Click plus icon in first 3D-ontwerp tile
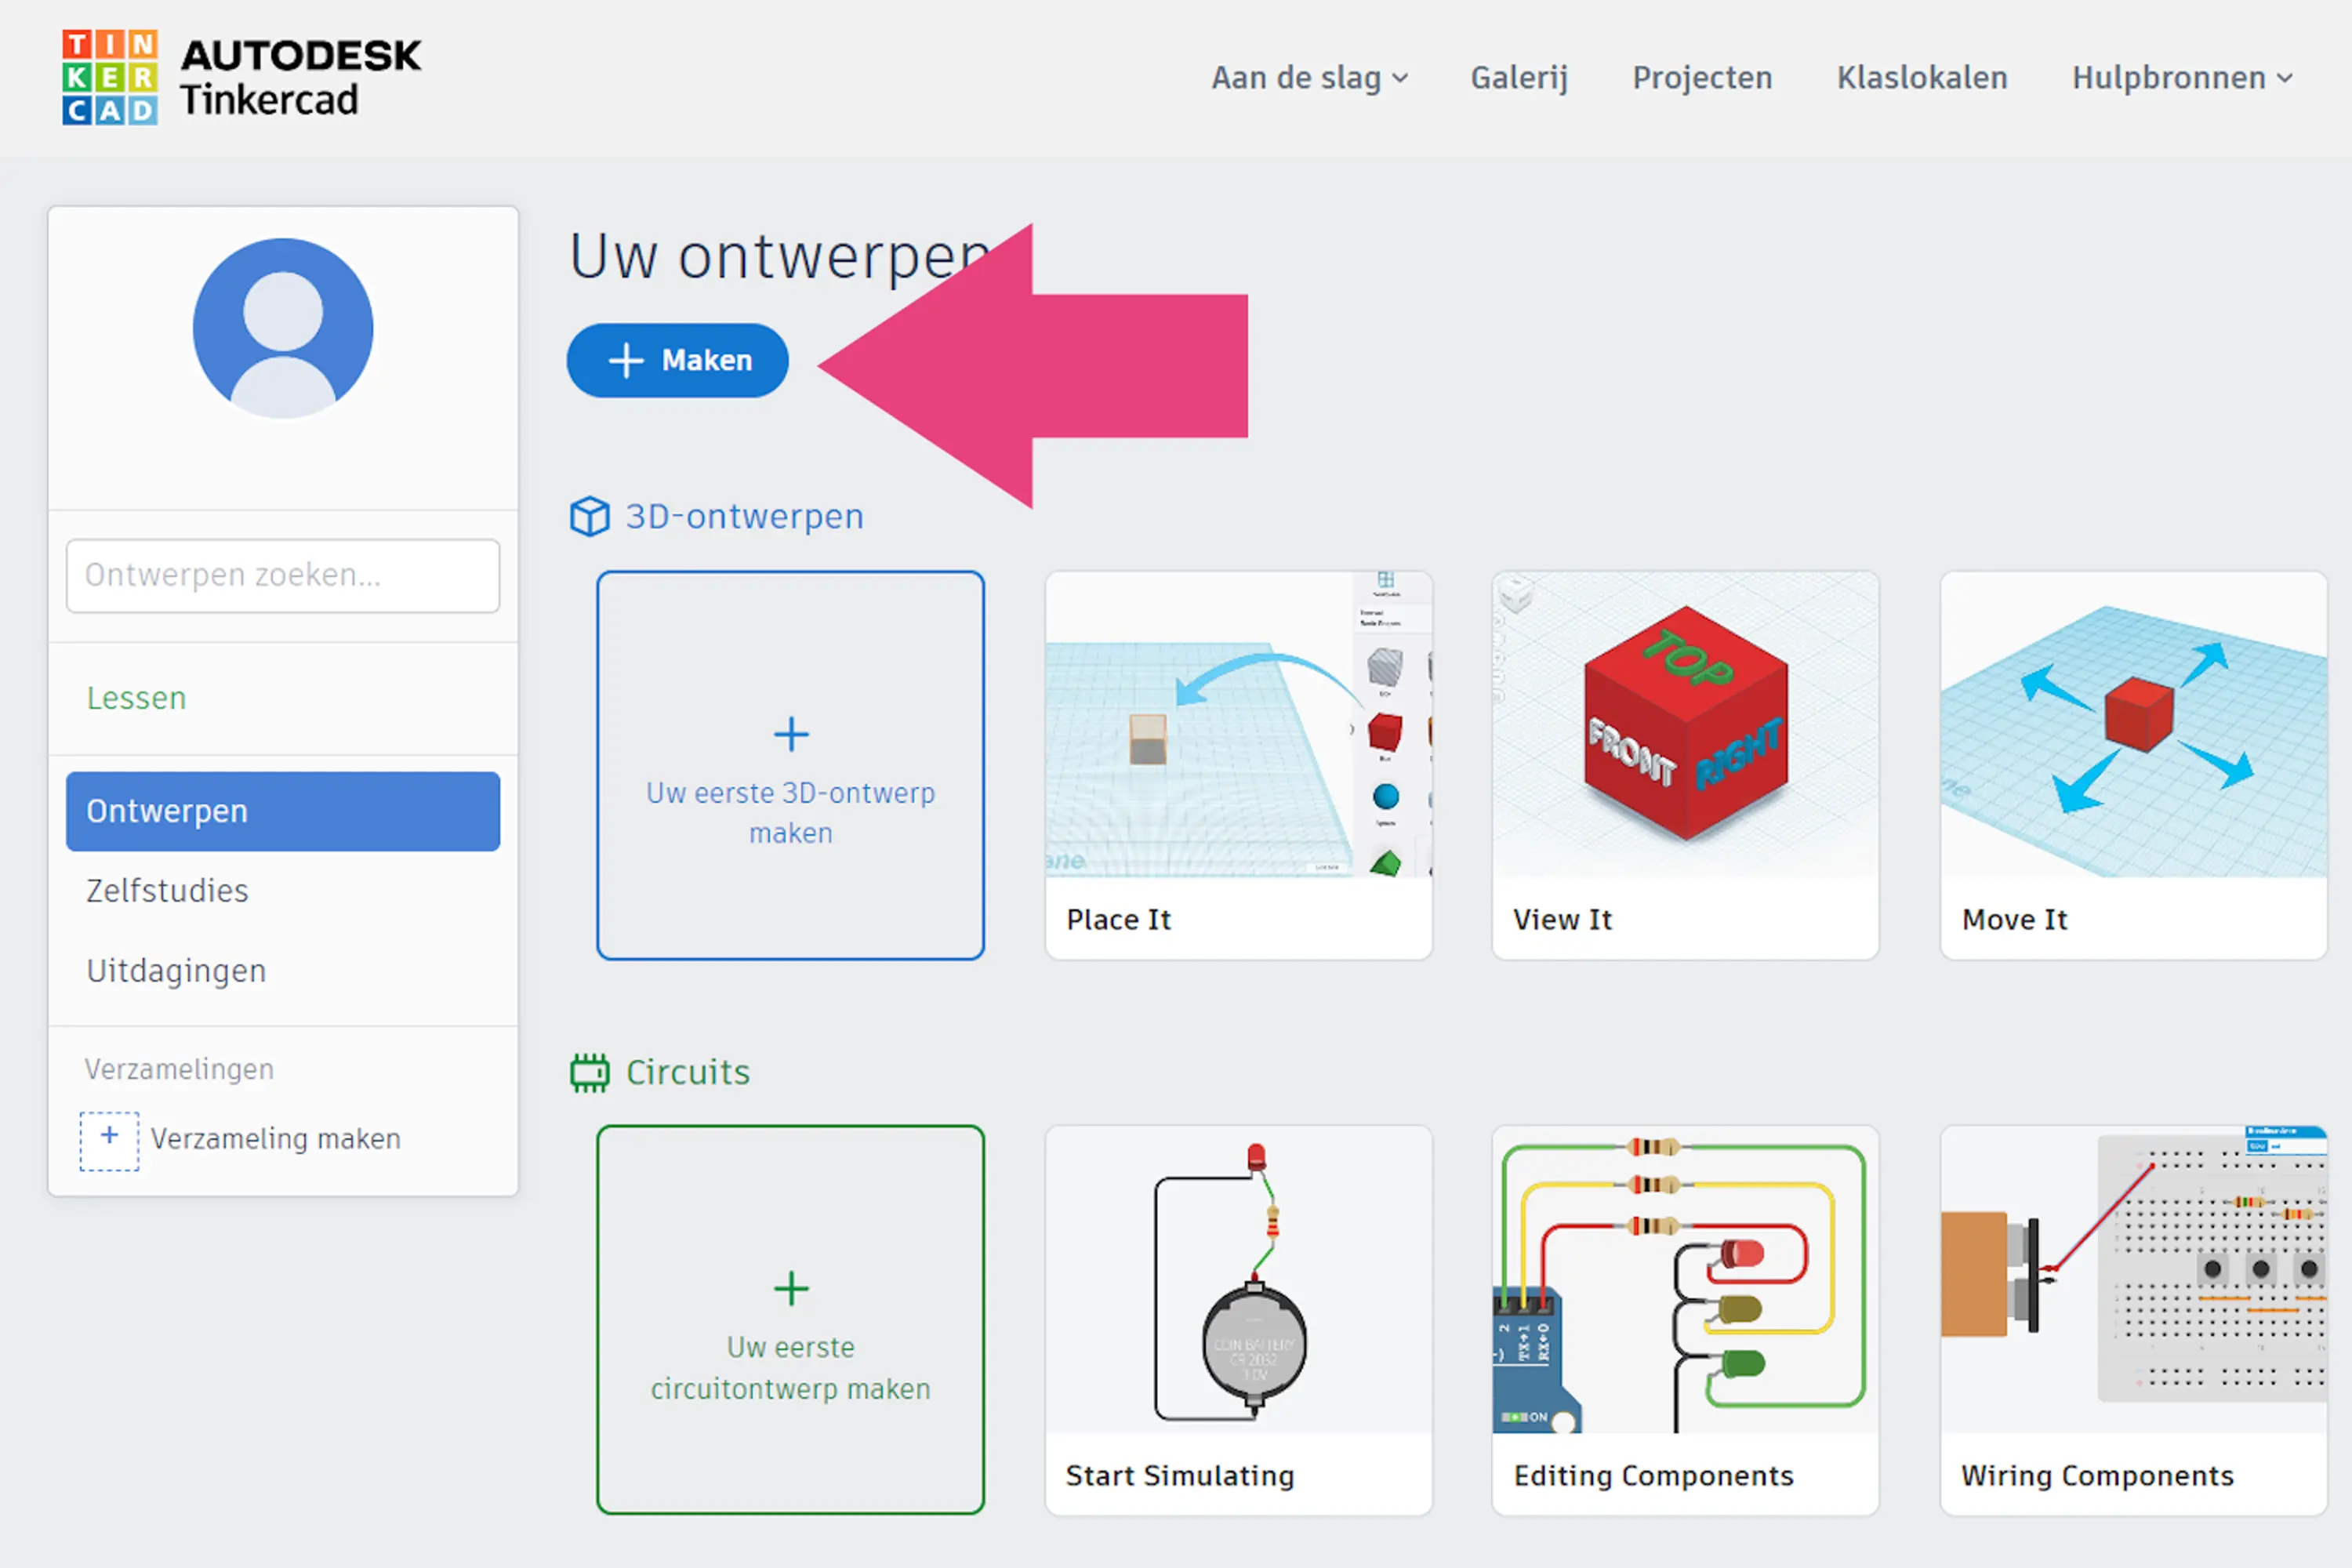Viewport: 2352px width, 1568px height. pos(790,735)
